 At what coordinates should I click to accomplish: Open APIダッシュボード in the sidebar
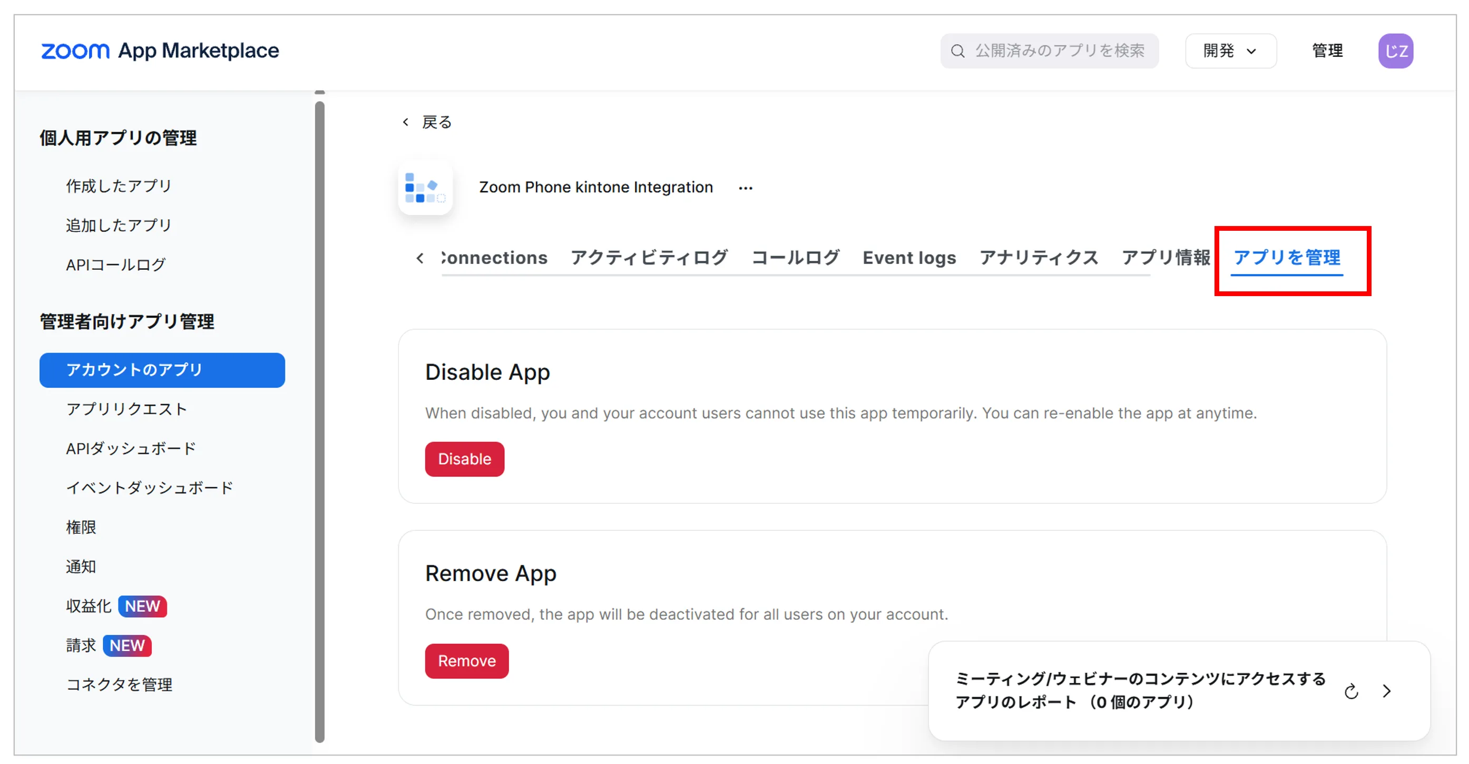[x=131, y=449]
